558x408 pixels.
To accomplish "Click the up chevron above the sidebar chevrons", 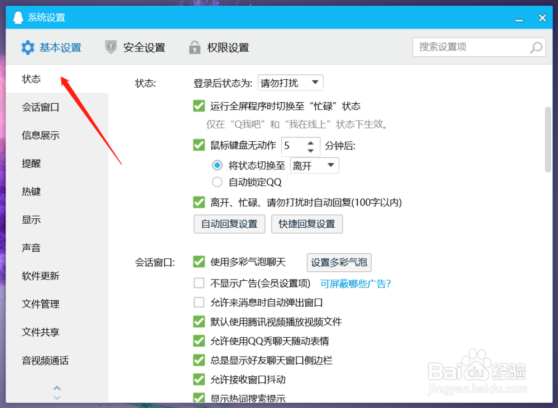I will click(x=57, y=387).
